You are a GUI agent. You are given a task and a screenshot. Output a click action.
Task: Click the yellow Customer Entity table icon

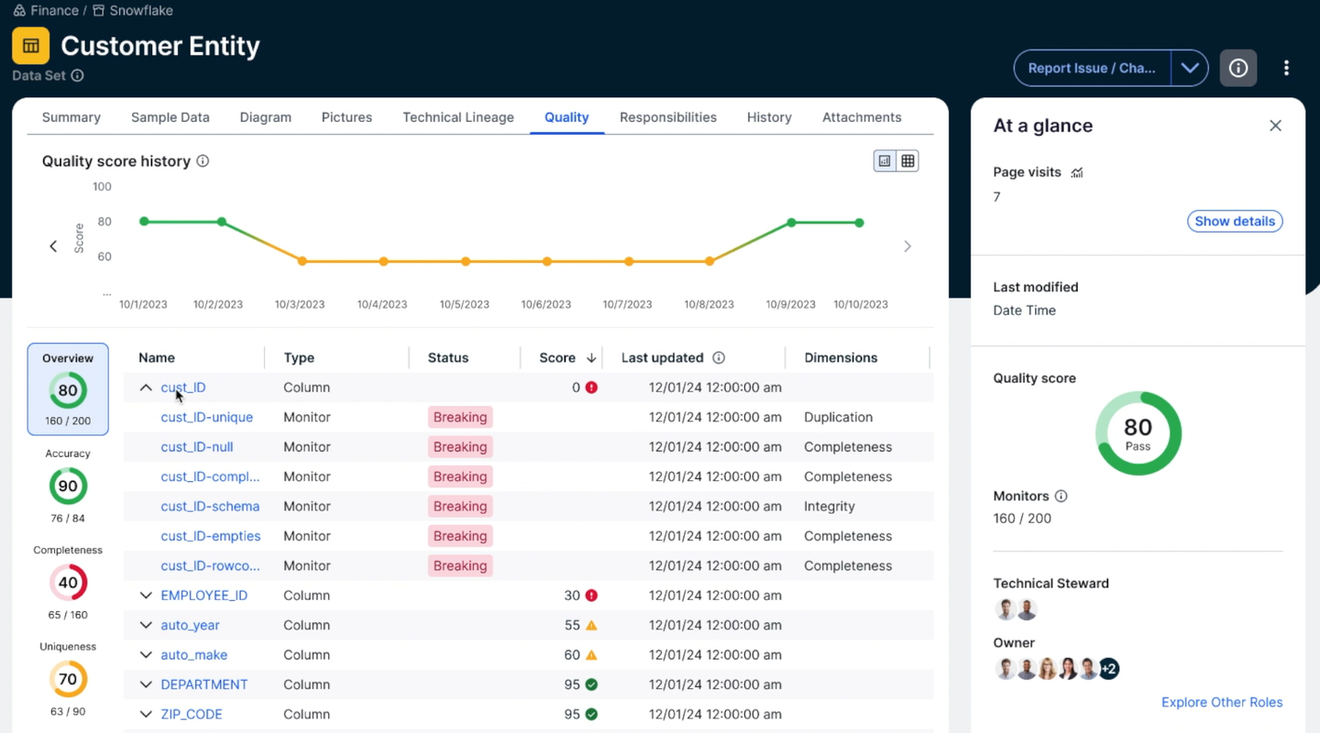[30, 44]
